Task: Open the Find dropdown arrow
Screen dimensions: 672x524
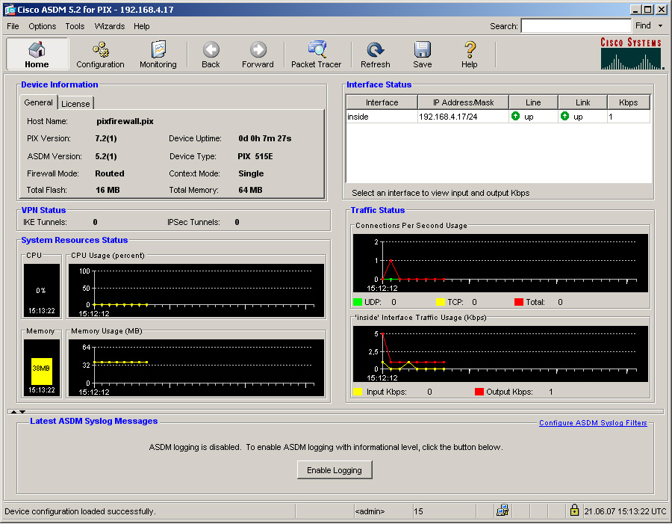Action: tap(660, 26)
